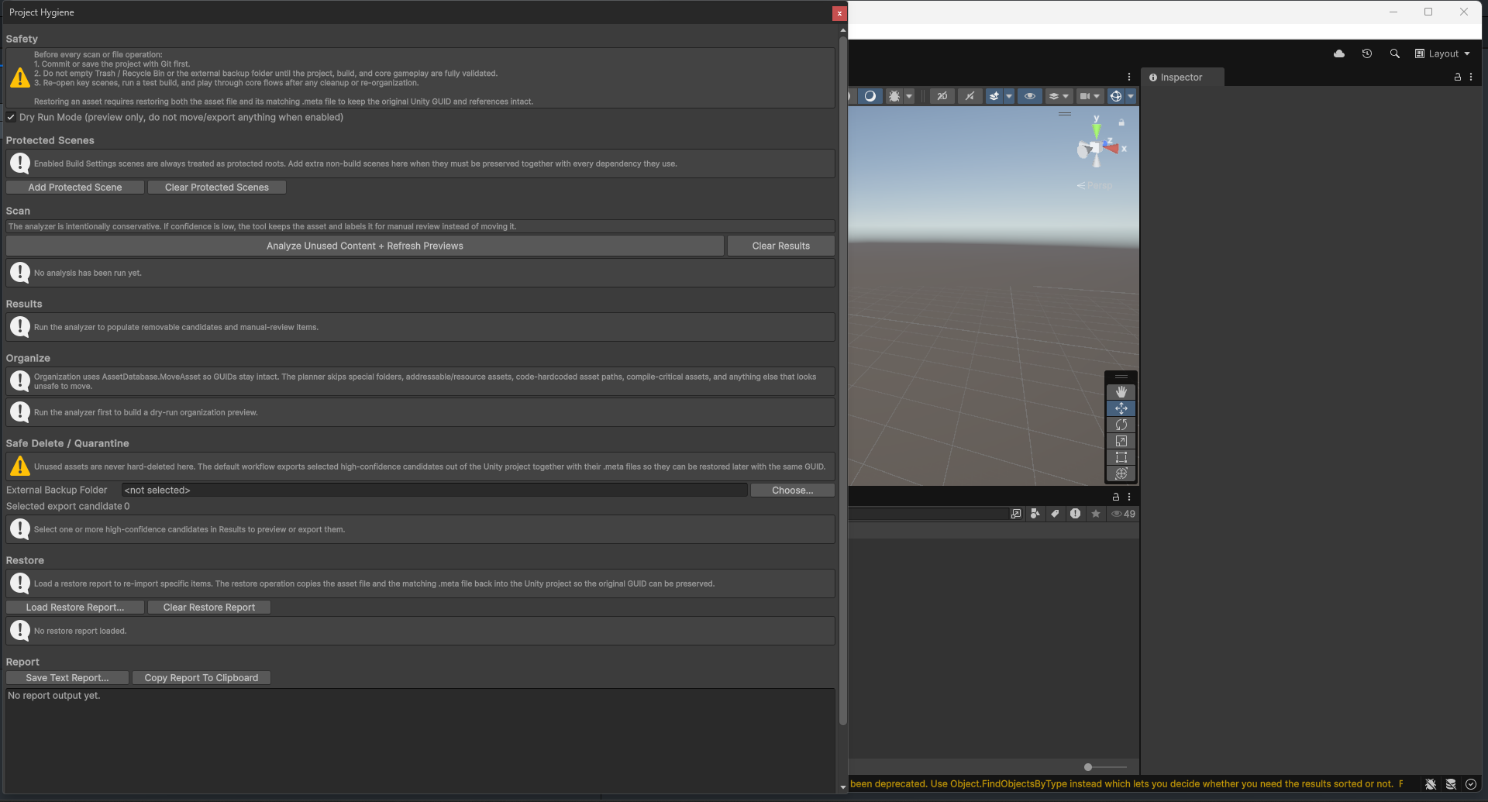Open the Layout dropdown
This screenshot has height=802, width=1488.
[x=1442, y=53]
